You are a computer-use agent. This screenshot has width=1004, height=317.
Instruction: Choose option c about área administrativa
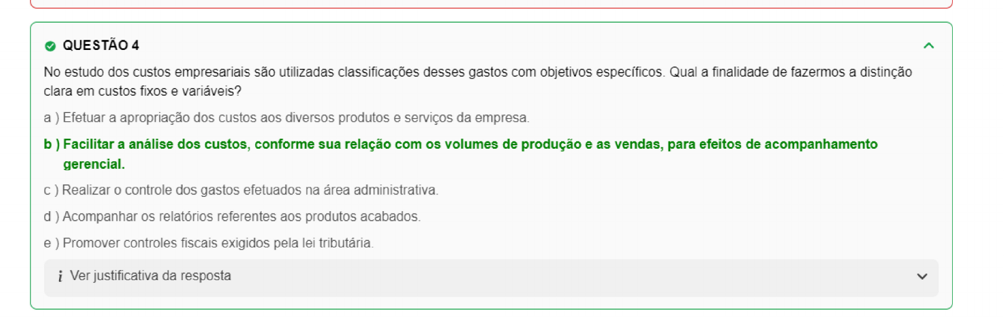(x=250, y=190)
